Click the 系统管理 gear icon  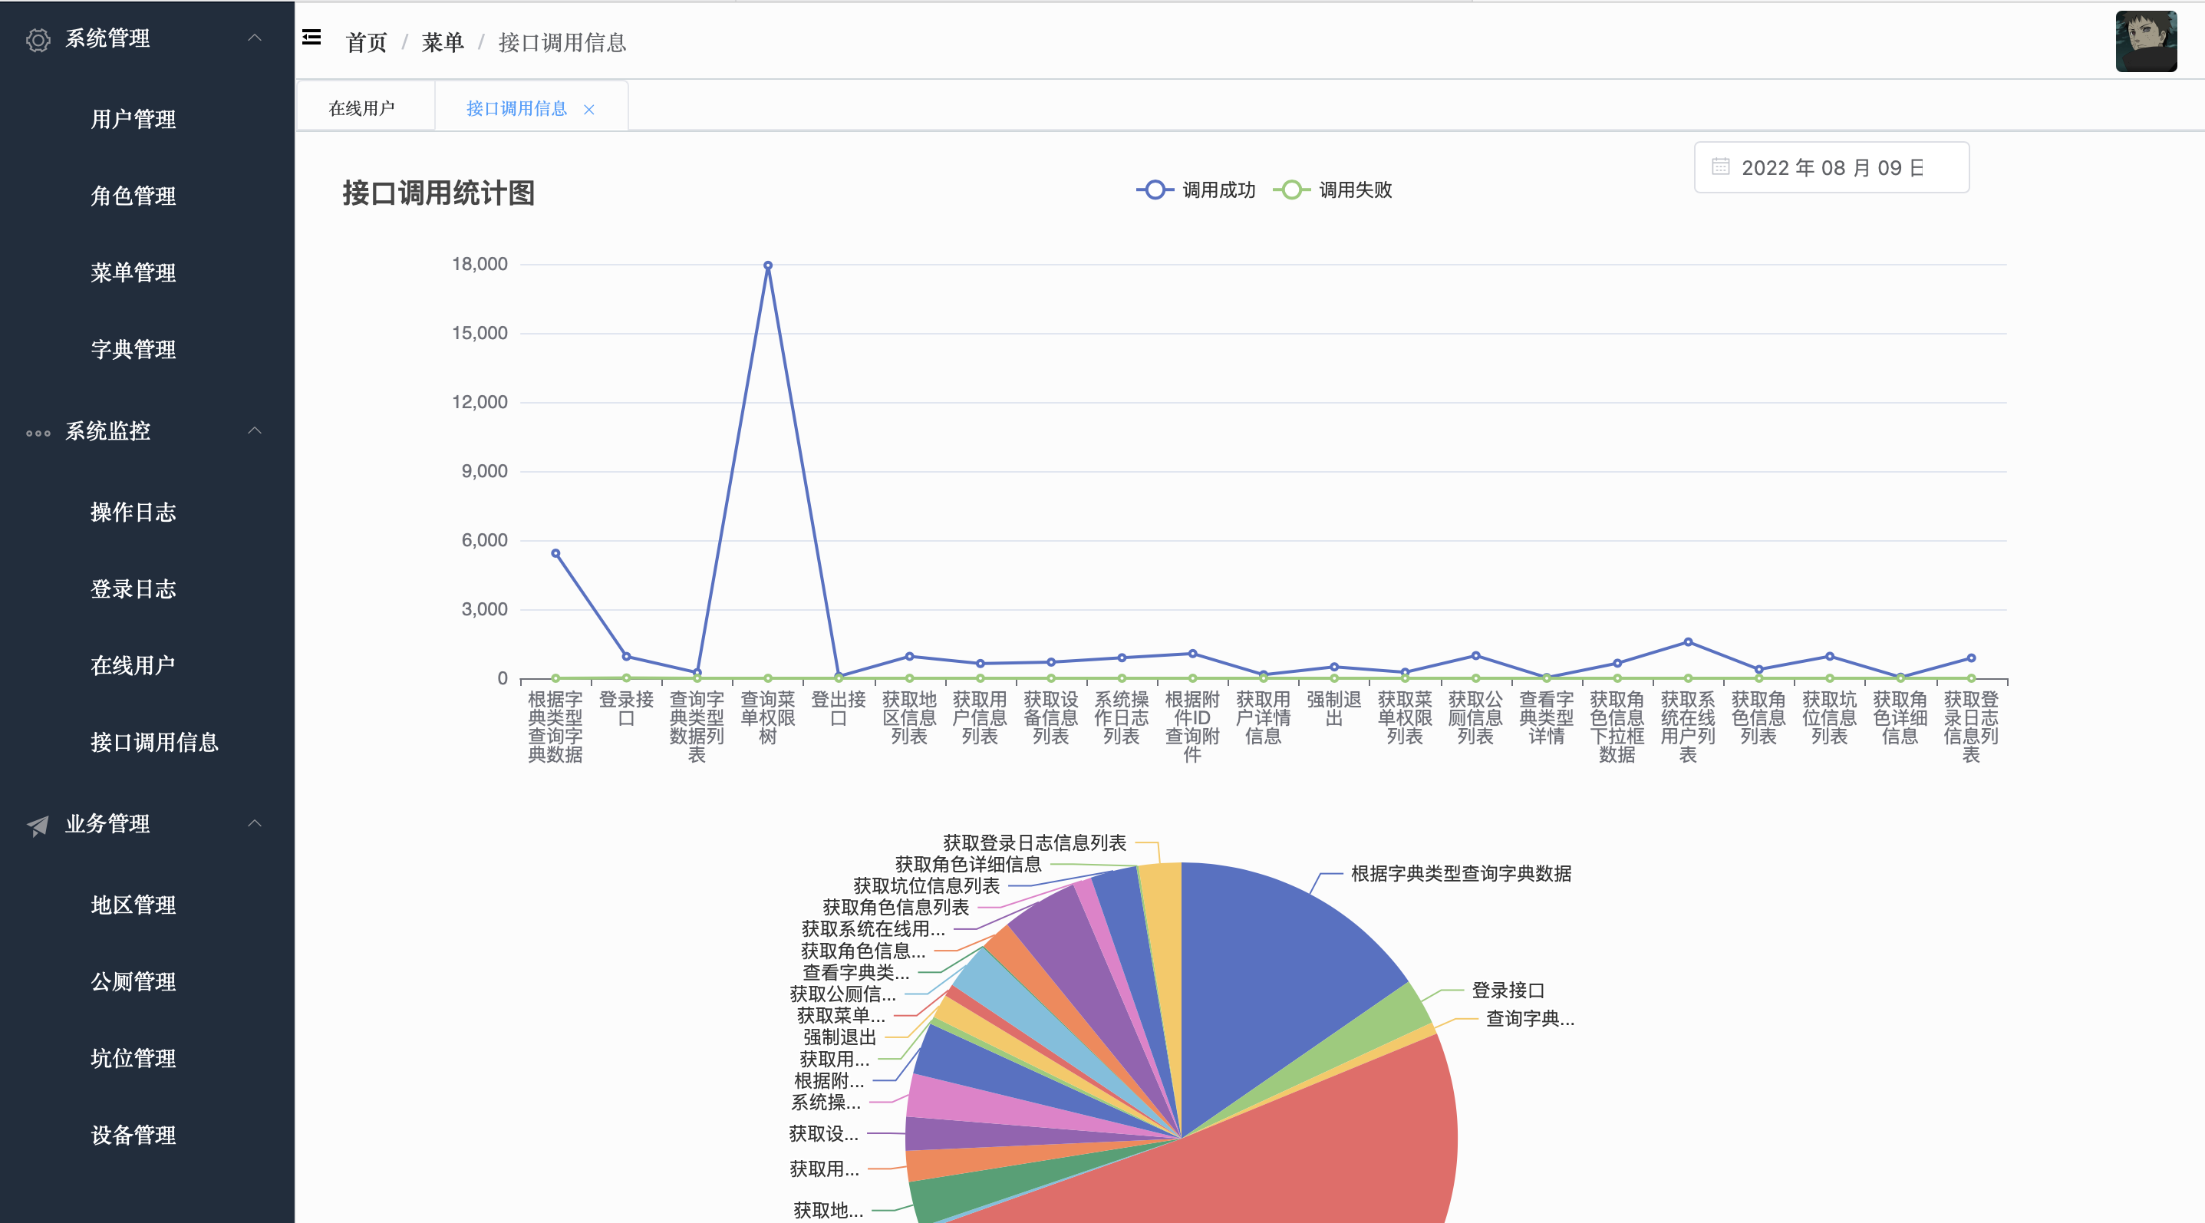[x=38, y=39]
